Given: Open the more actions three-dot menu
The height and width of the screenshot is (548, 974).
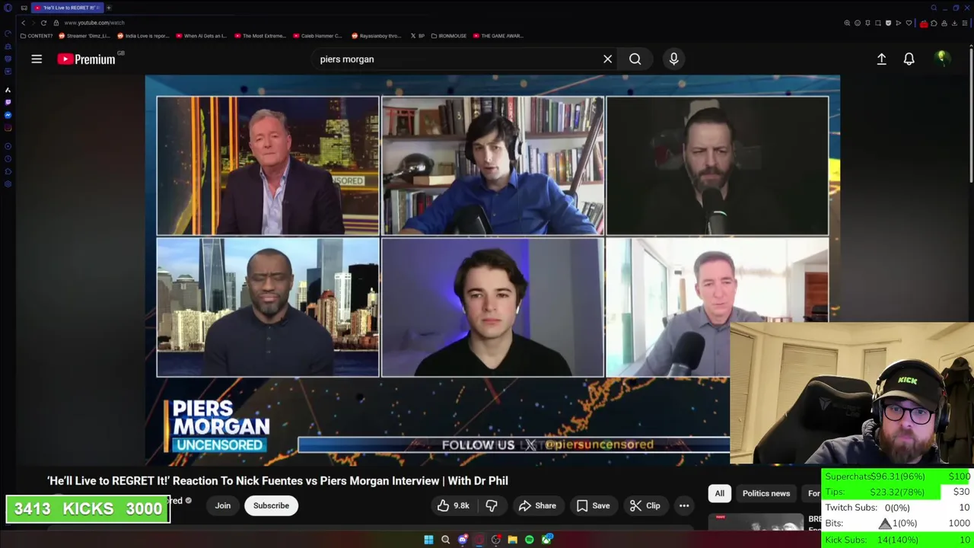Looking at the screenshot, I should click(x=684, y=505).
